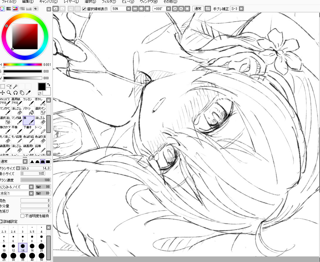
Task: Uncheck the 選択領域表示 checkbox
Action: 84,8
